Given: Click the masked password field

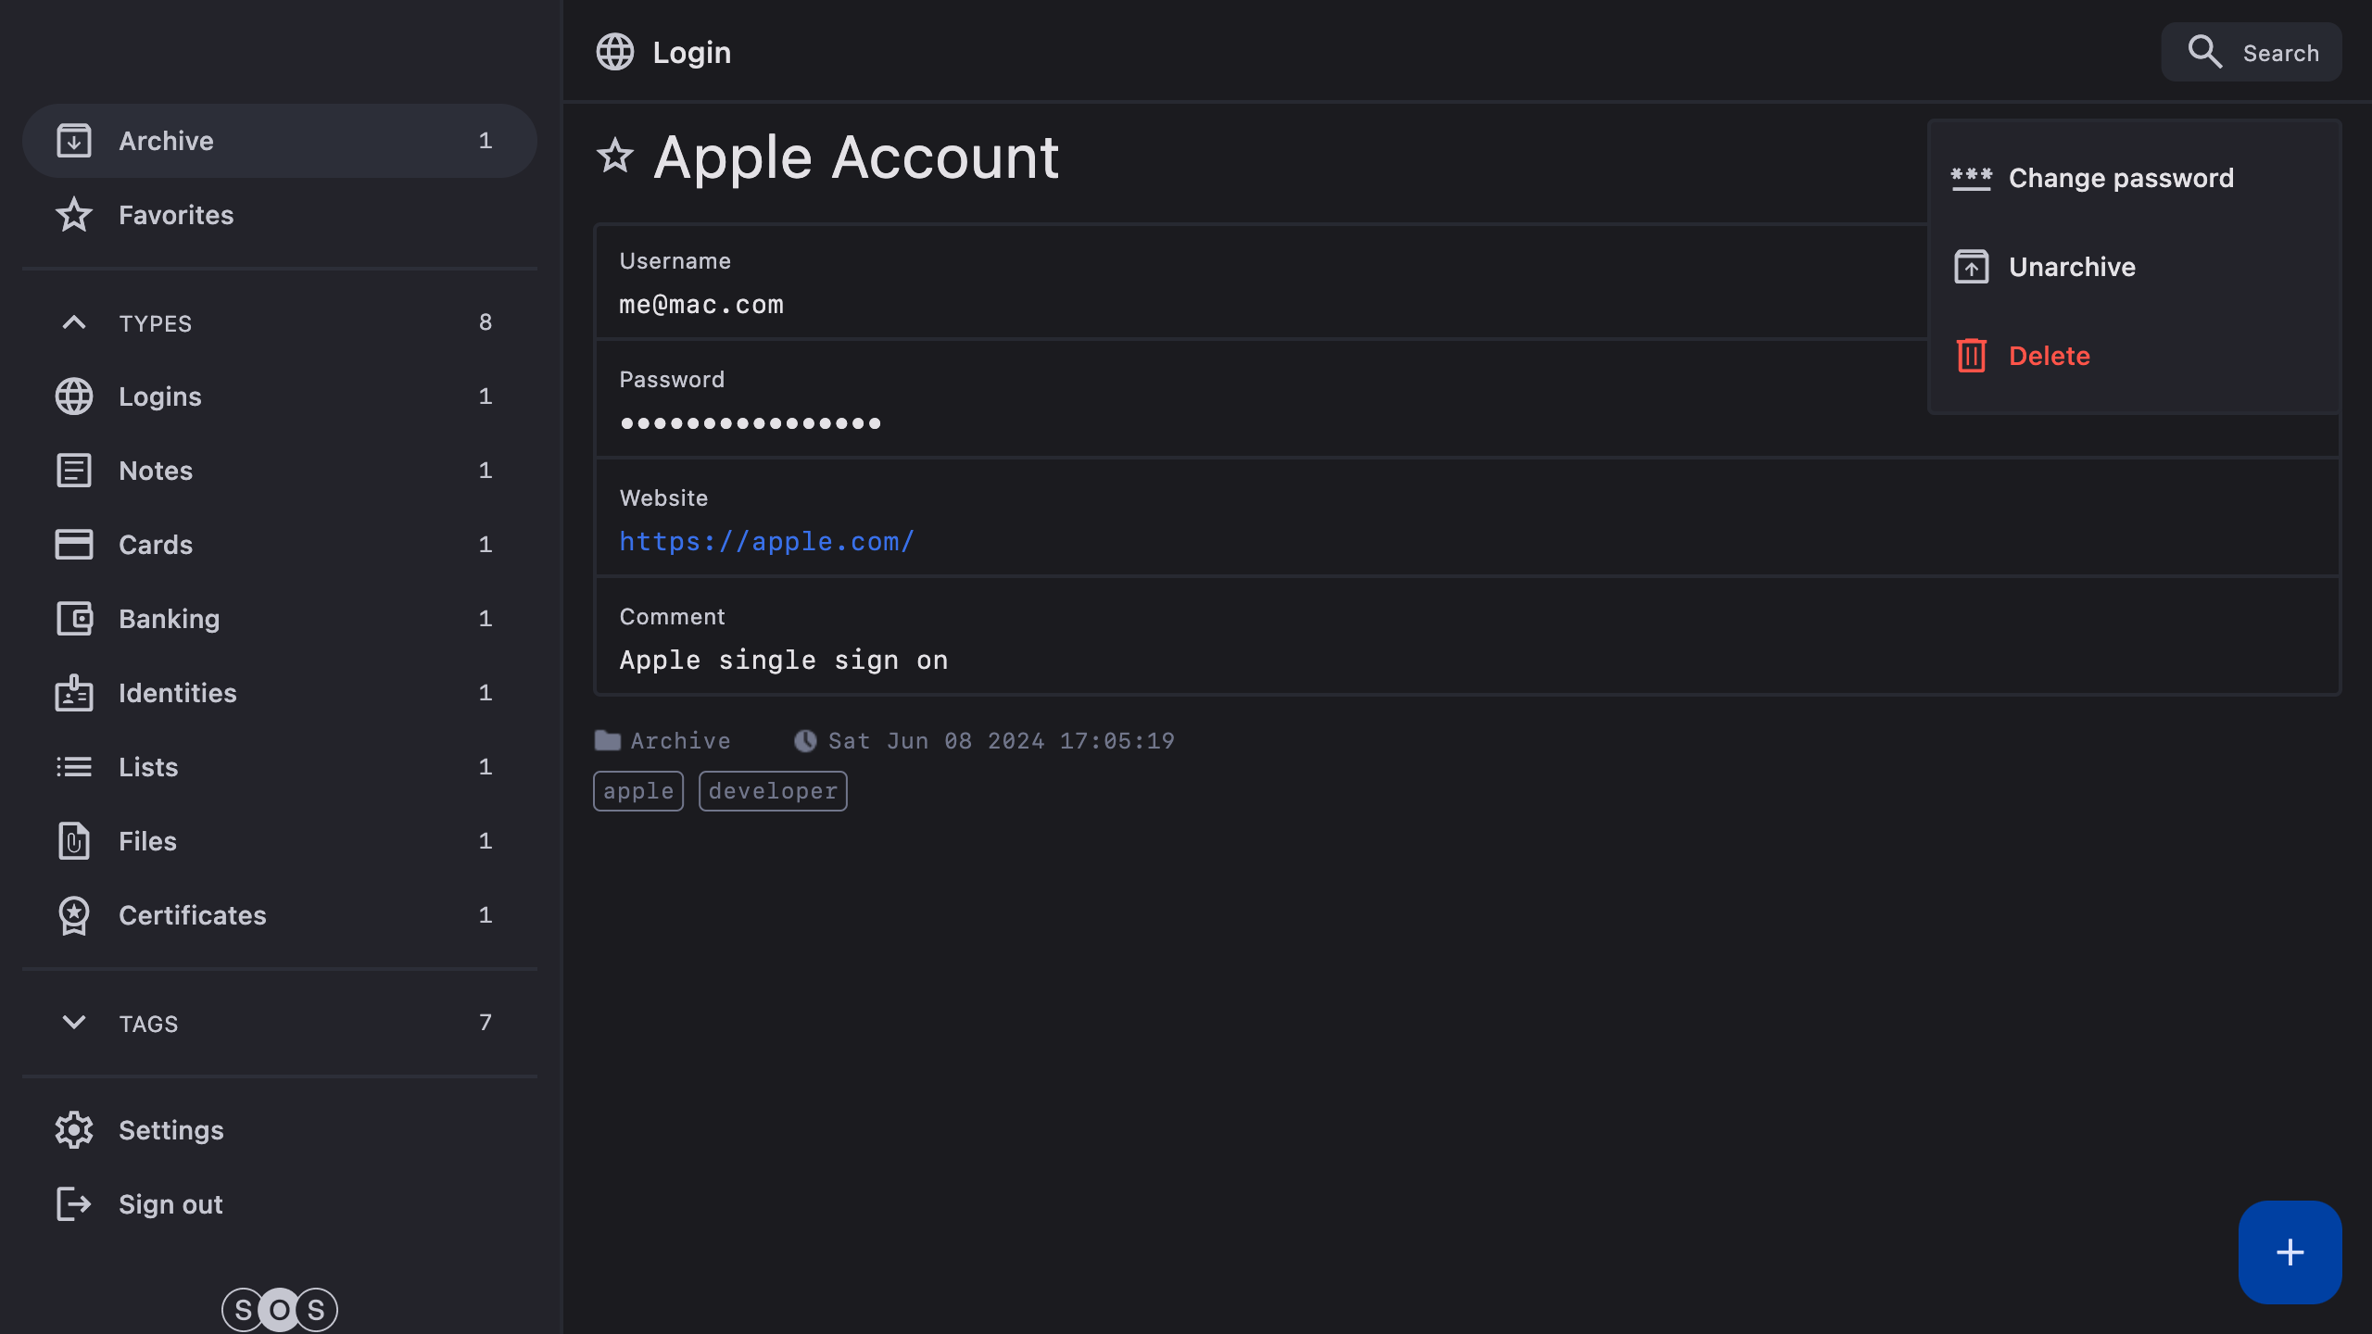Looking at the screenshot, I should pyautogui.click(x=751, y=423).
